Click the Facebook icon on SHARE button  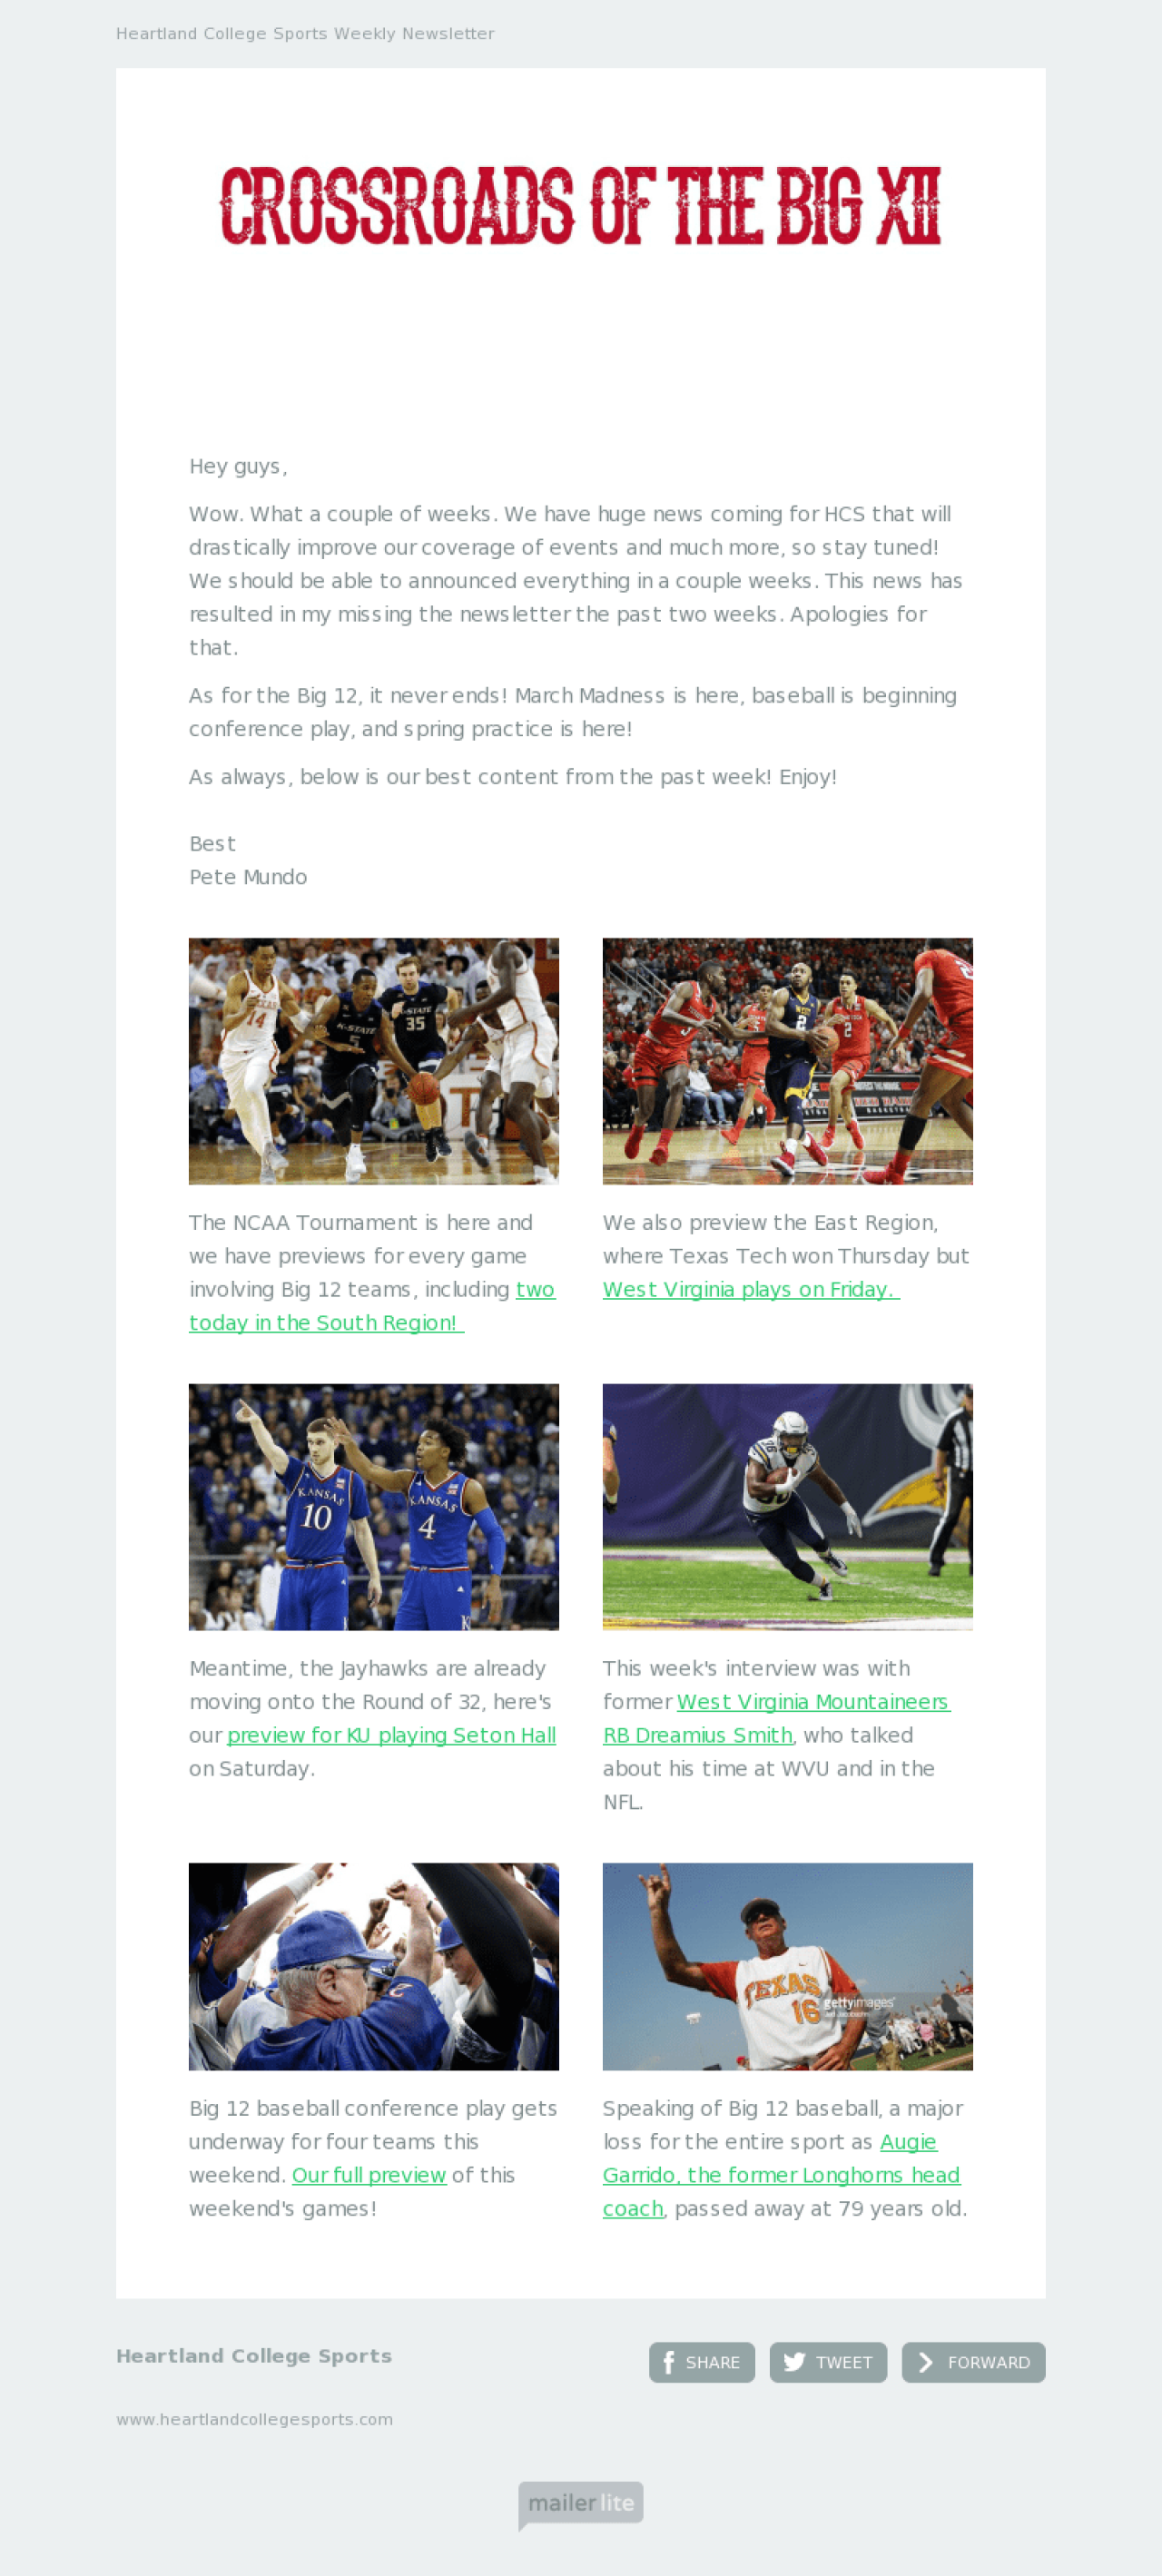pos(669,2362)
